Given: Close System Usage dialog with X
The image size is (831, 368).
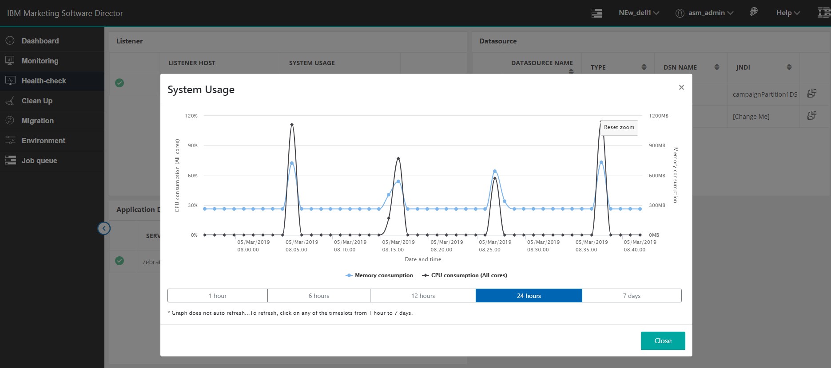Looking at the screenshot, I should 681,87.
